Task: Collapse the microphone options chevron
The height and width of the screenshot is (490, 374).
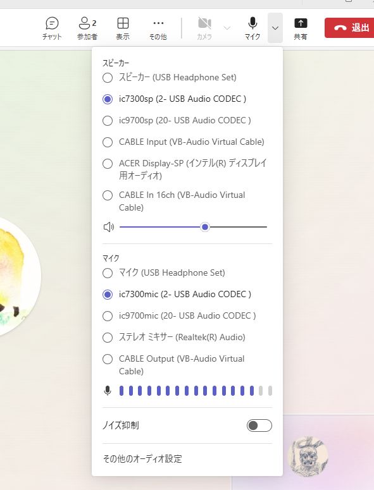Action: tap(275, 28)
